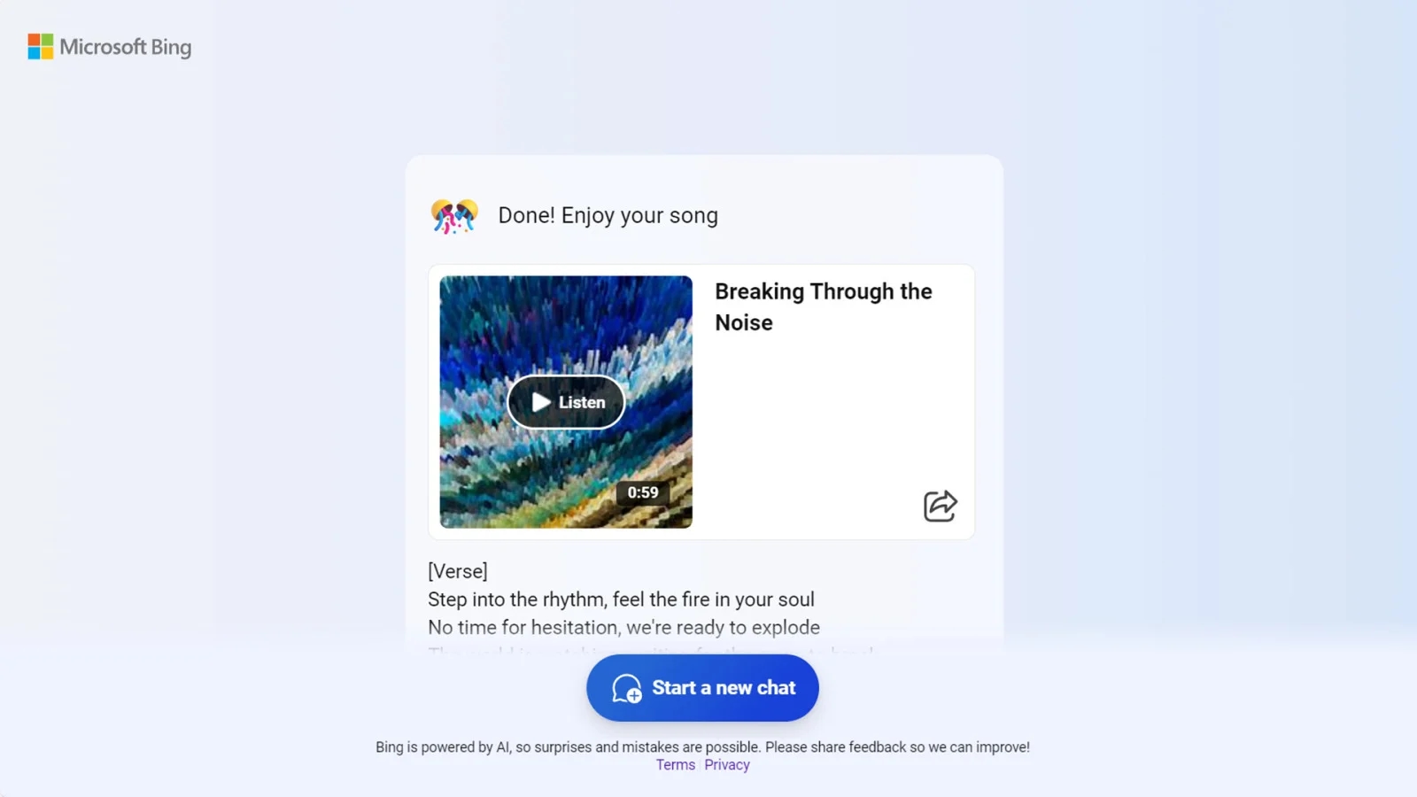Click the party celebration emoji icon
This screenshot has width=1417, height=797.
(x=454, y=216)
